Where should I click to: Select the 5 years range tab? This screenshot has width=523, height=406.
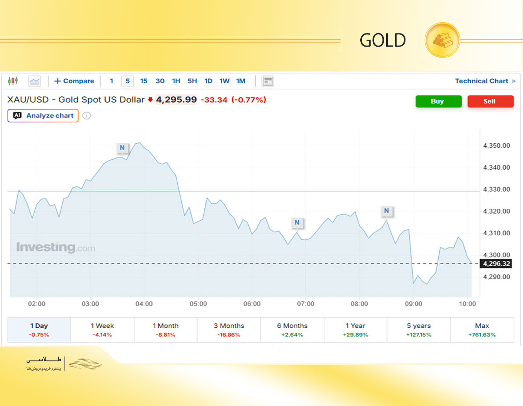coord(419,330)
